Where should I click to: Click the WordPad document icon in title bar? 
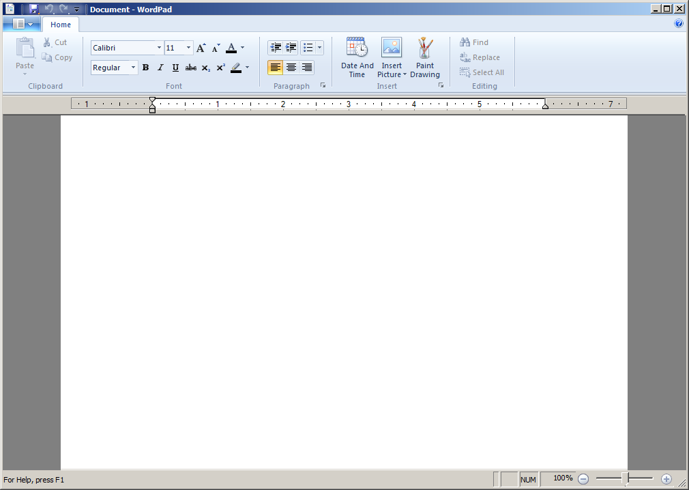tap(10, 9)
